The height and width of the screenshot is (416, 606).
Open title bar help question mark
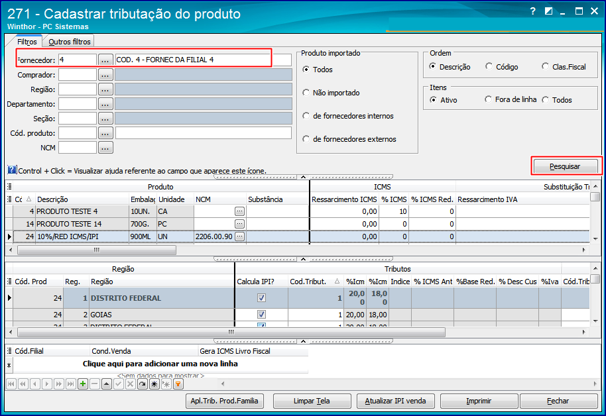[x=533, y=11]
